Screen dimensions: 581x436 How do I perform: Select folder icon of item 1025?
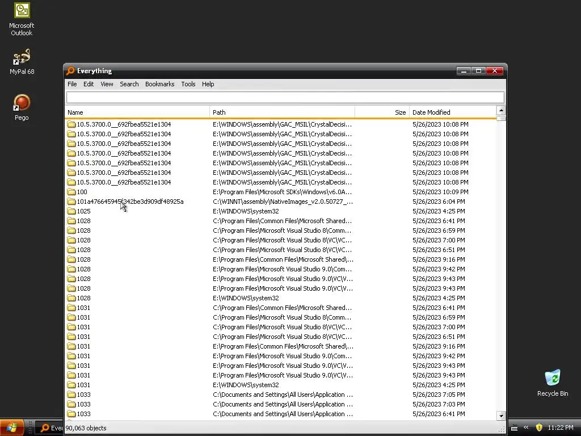pos(71,211)
